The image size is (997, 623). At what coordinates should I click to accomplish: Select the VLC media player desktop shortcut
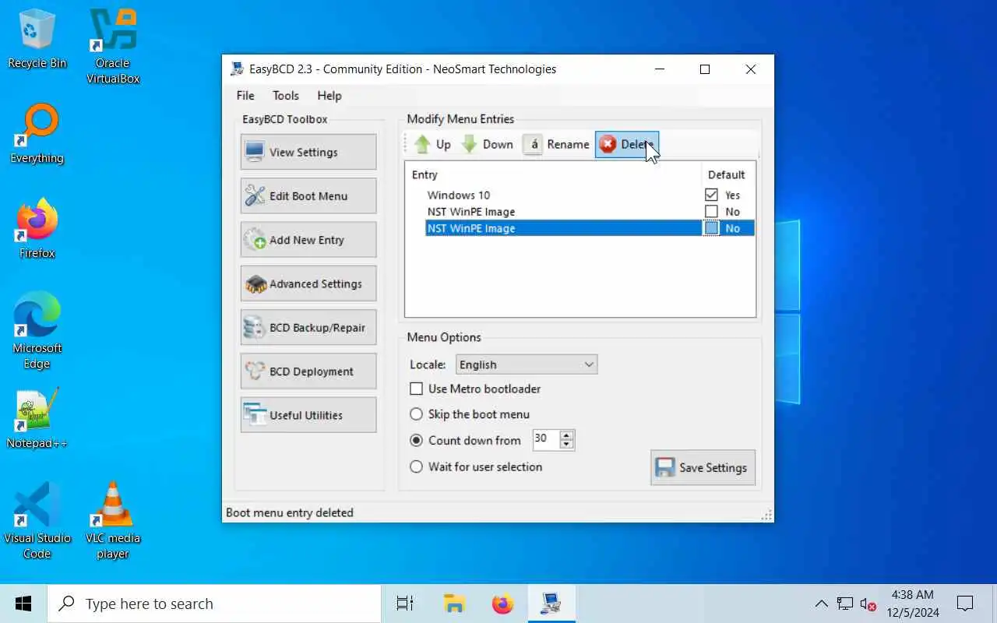click(x=113, y=520)
